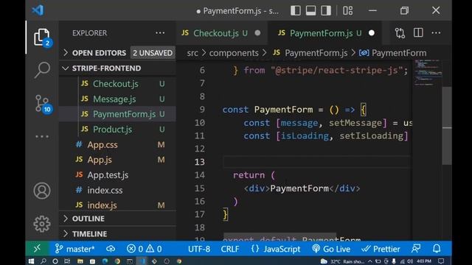
Task: Open Source Control view with 10 badge
Action: 43,104
